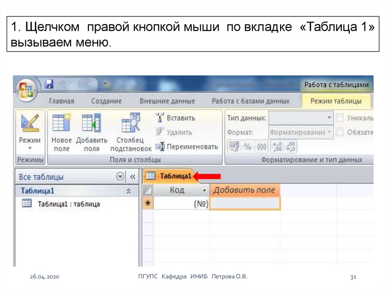This screenshot has width=386, height=289.
Task: Collapse the Таблица1 group in navigation pane
Action: (x=129, y=191)
